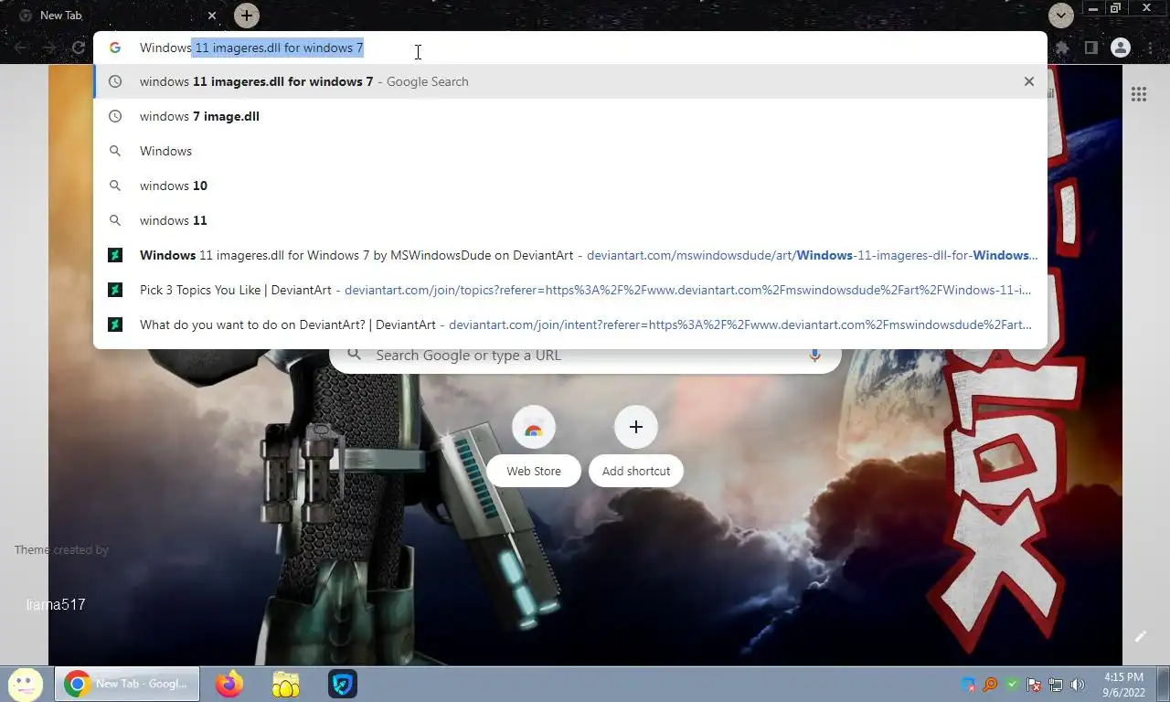This screenshot has width=1170, height=702.
Task: Start voice search with the microphone icon
Action: pyautogui.click(x=814, y=356)
